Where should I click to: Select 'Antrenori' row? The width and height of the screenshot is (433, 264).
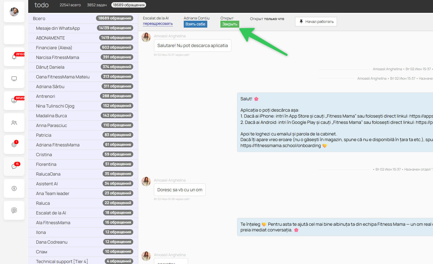tap(83, 96)
